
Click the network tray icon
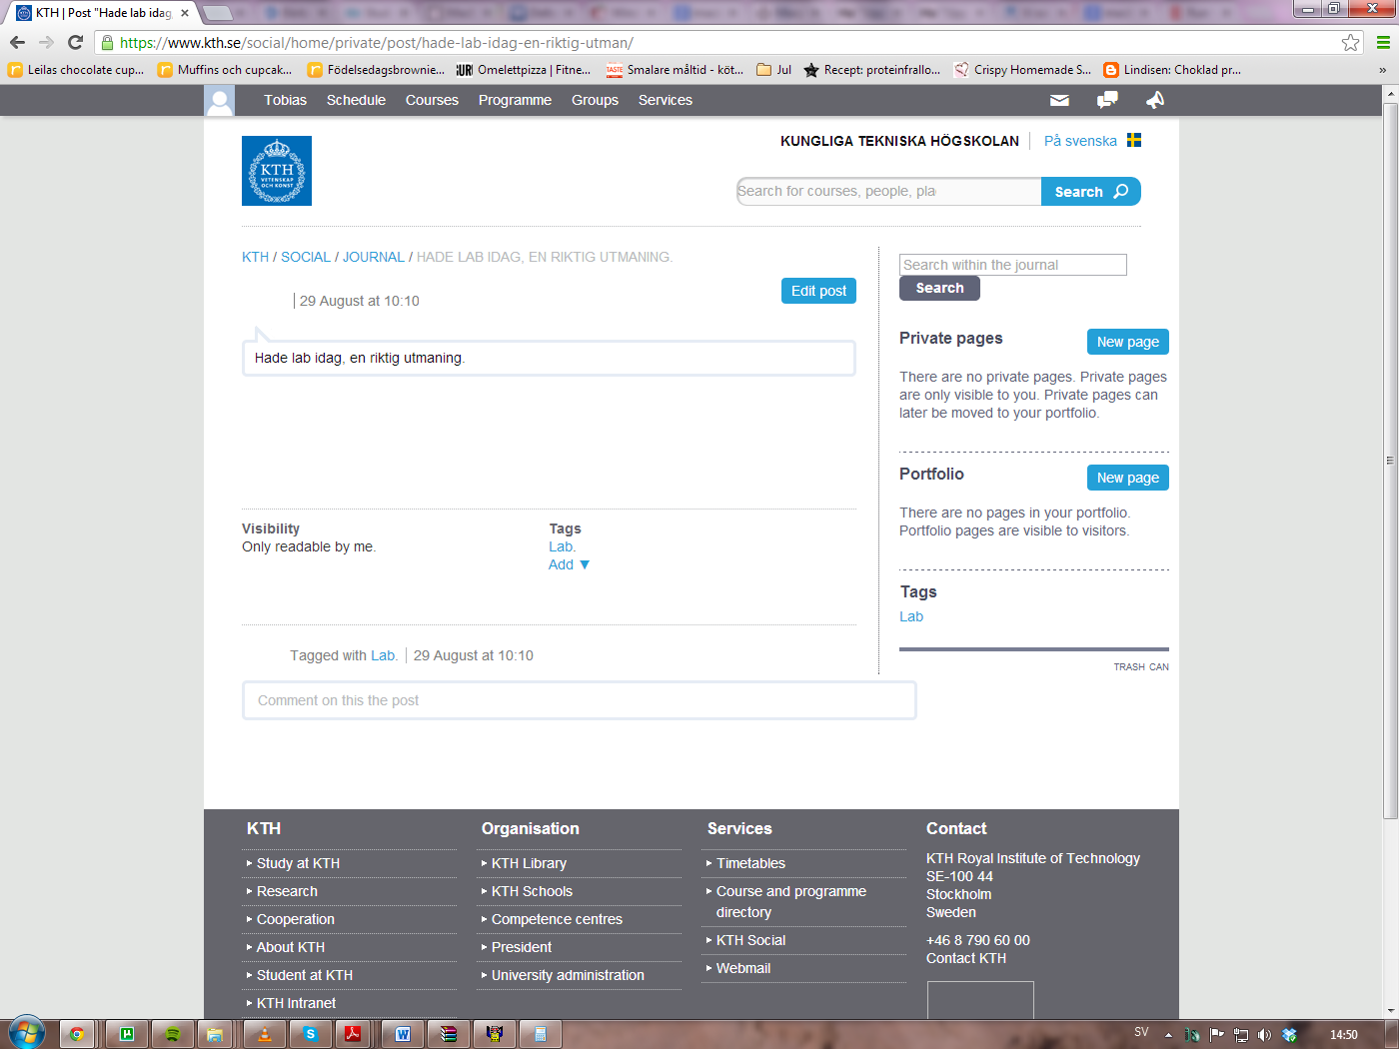1240,1035
